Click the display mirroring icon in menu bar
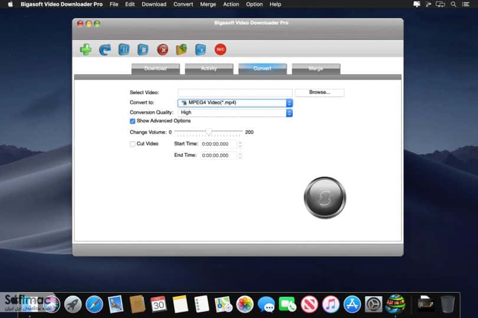478x318 pixels. pos(440,4)
